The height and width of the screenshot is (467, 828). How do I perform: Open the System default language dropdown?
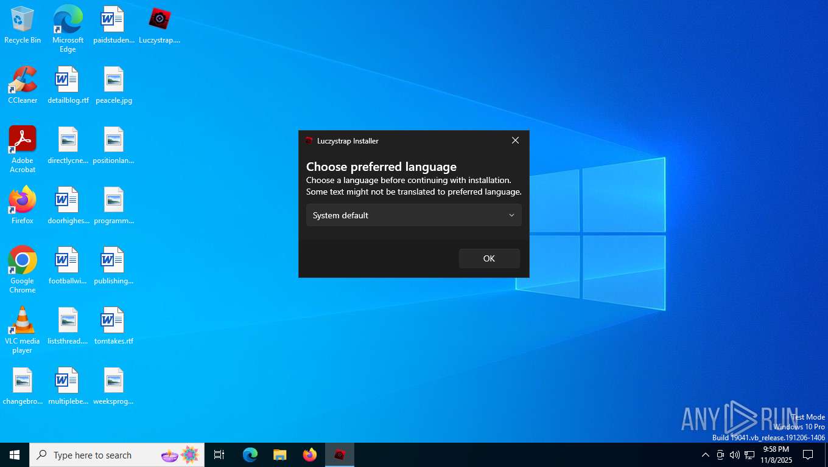[x=413, y=215]
